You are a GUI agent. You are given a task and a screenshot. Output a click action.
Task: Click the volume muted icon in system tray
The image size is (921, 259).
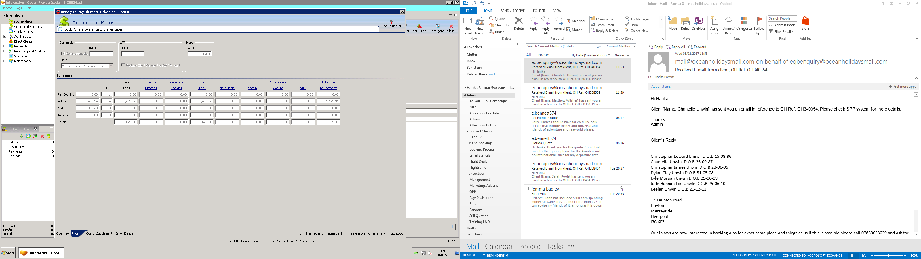coord(430,253)
